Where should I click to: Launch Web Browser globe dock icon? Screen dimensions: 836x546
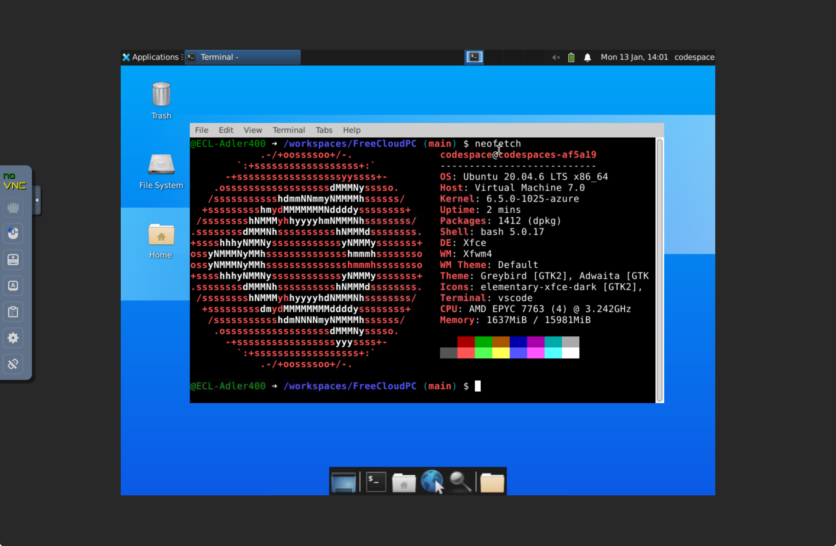point(432,481)
